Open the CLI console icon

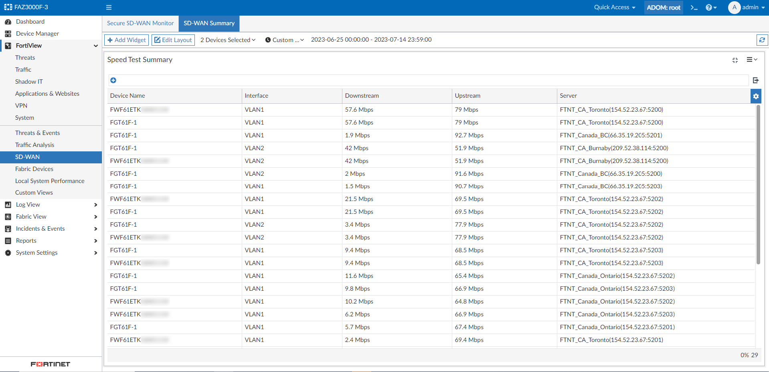(x=694, y=8)
